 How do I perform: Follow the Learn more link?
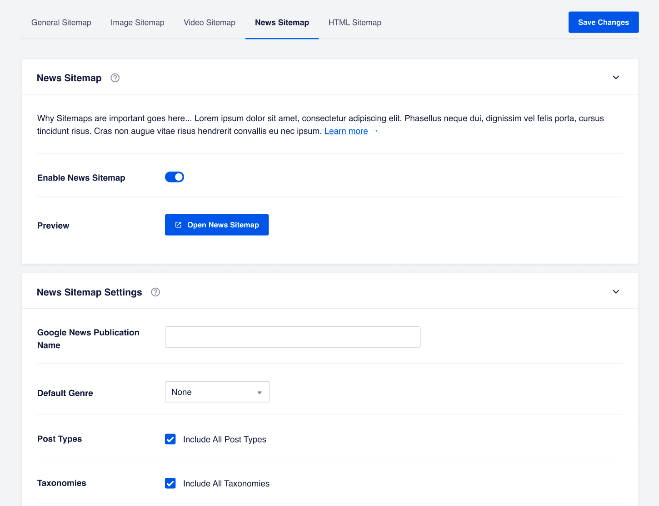(x=346, y=131)
